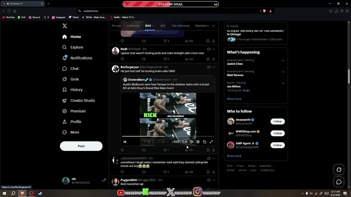Seek the video using the progress bar
This screenshot has height=197, width=351.
point(168,136)
